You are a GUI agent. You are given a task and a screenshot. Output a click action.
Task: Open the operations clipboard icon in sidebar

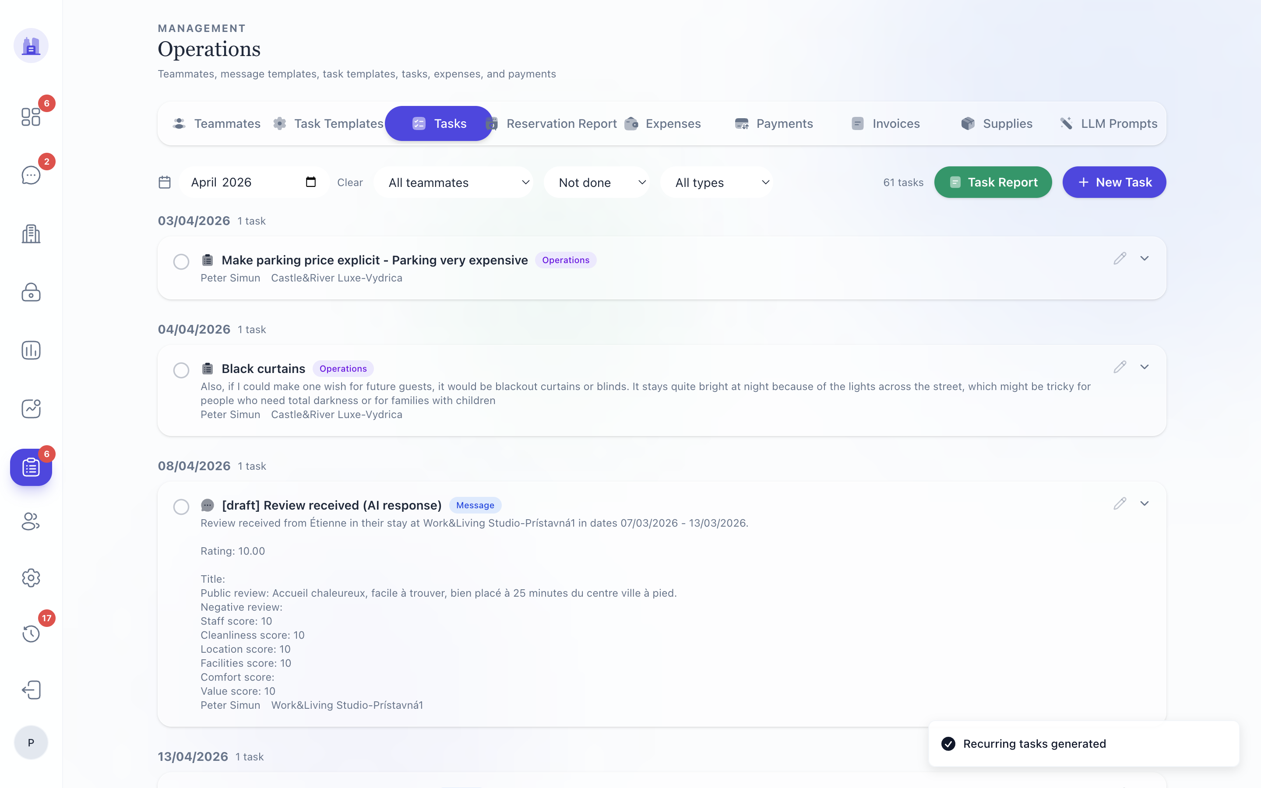31,467
